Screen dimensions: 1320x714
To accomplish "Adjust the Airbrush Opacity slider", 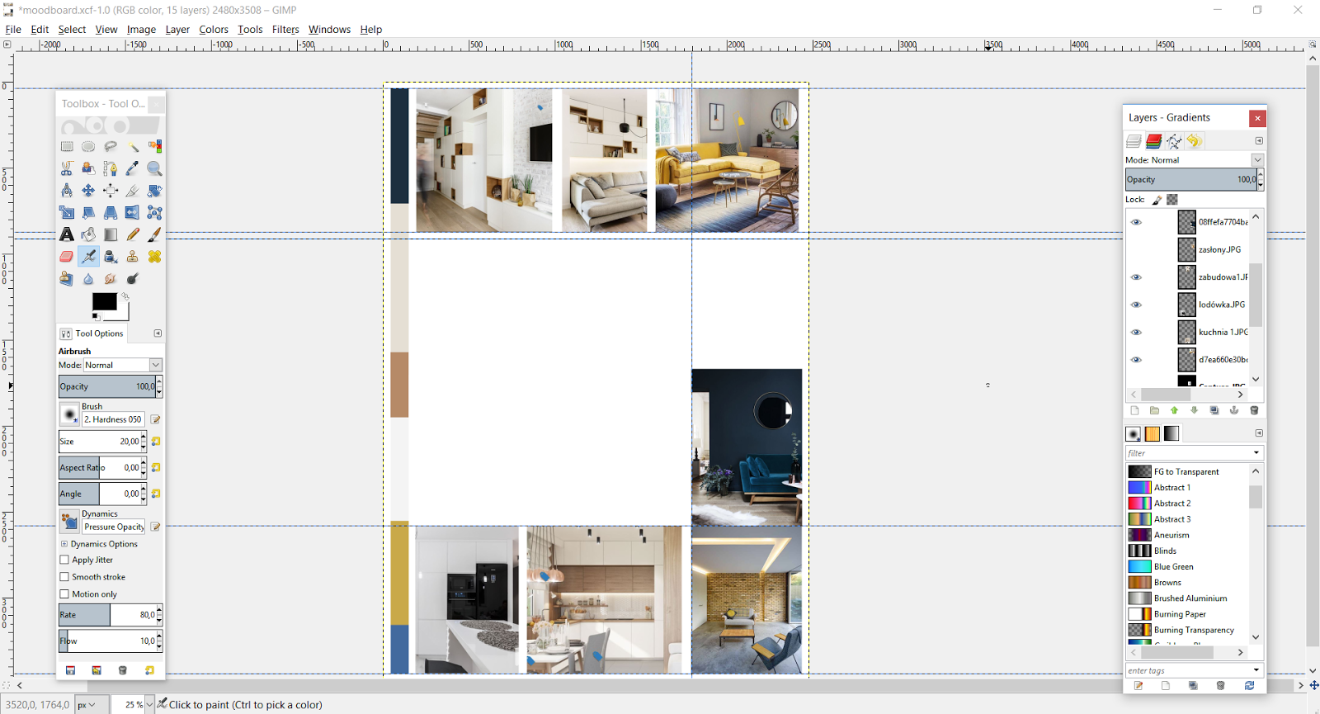I will (x=111, y=386).
